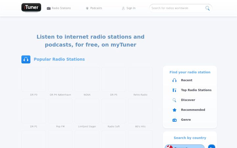Click the NOVA station name
Screen dimensions: 237x148
click(87, 95)
